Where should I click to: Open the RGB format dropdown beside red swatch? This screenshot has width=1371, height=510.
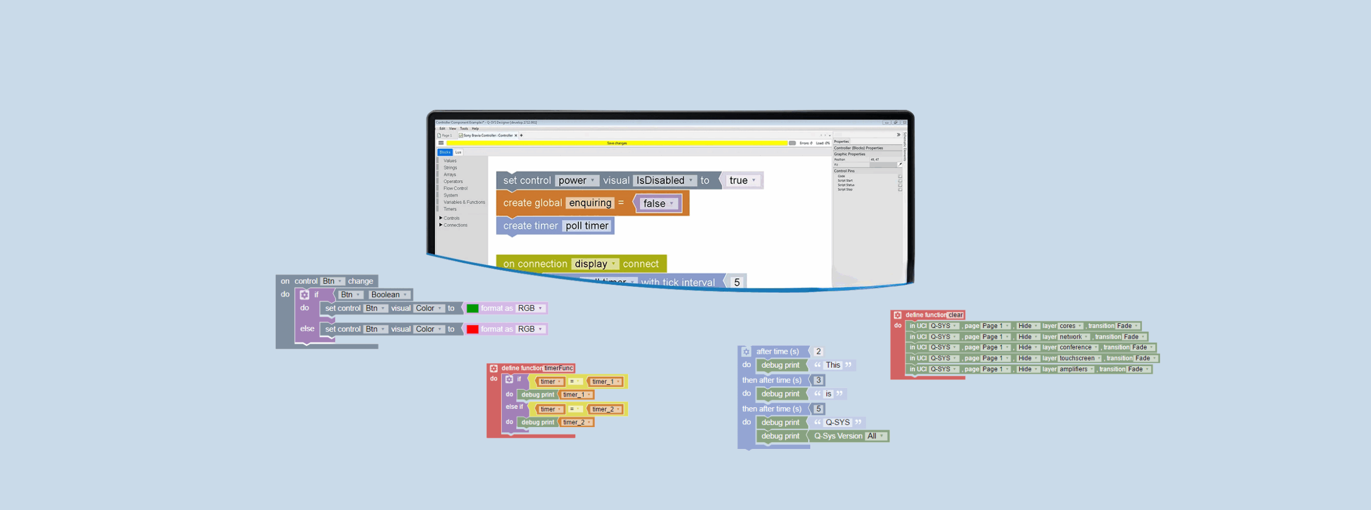click(531, 329)
